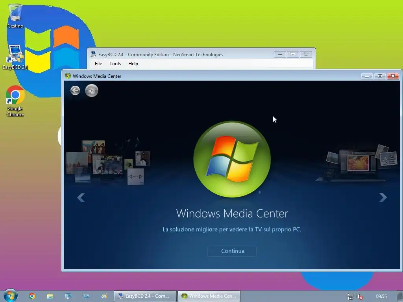Click the Media Center green start orb button
Viewport: 403px width, 302px height.
coord(92,90)
